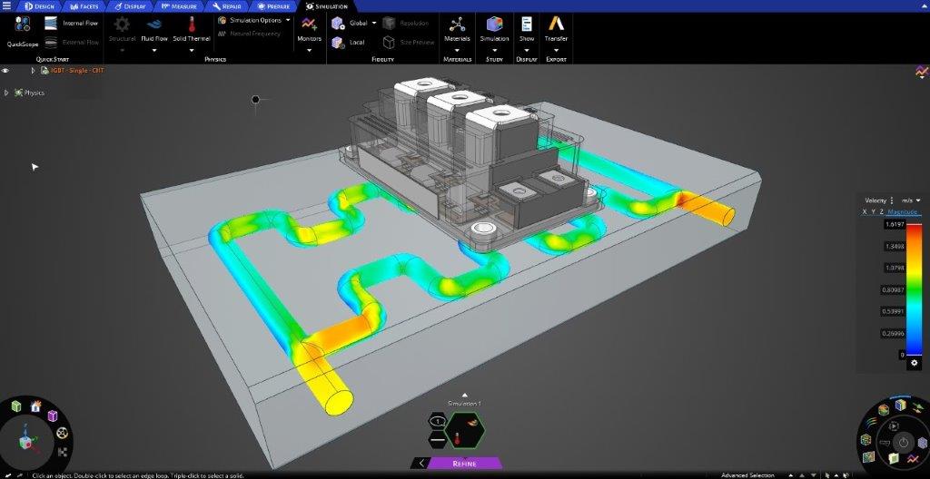Expand the Monitors dropdown arrow
Screen dimensions: 930x479
[309, 51]
